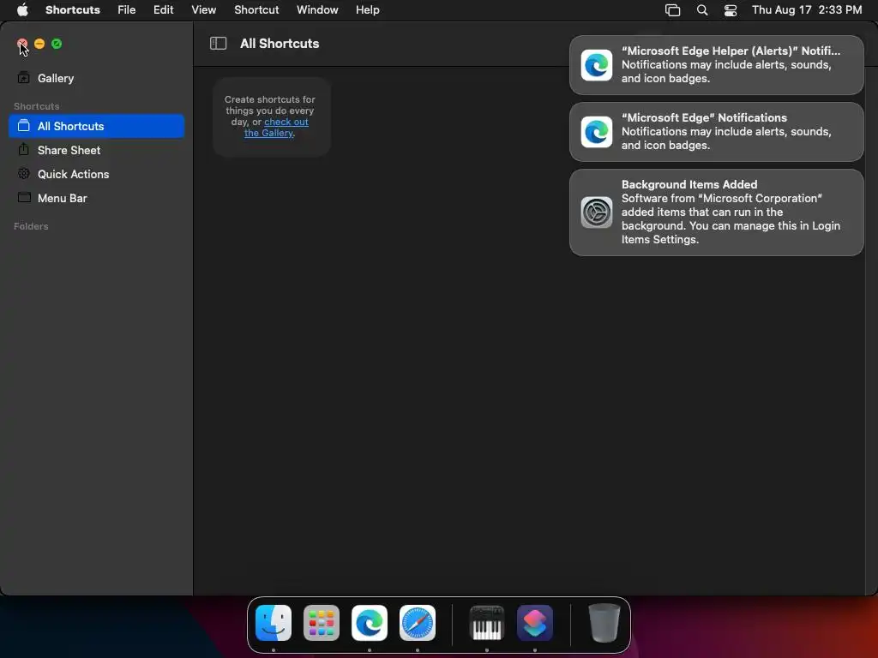This screenshot has height=658, width=878.
Task: Click the 'Shortcuts' sidebar section header
Action: [x=36, y=106]
